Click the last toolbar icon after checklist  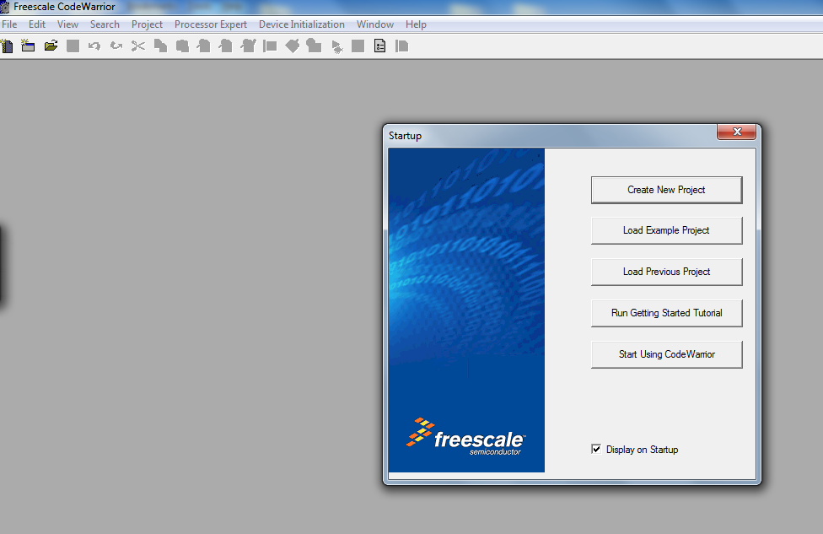[x=401, y=46]
